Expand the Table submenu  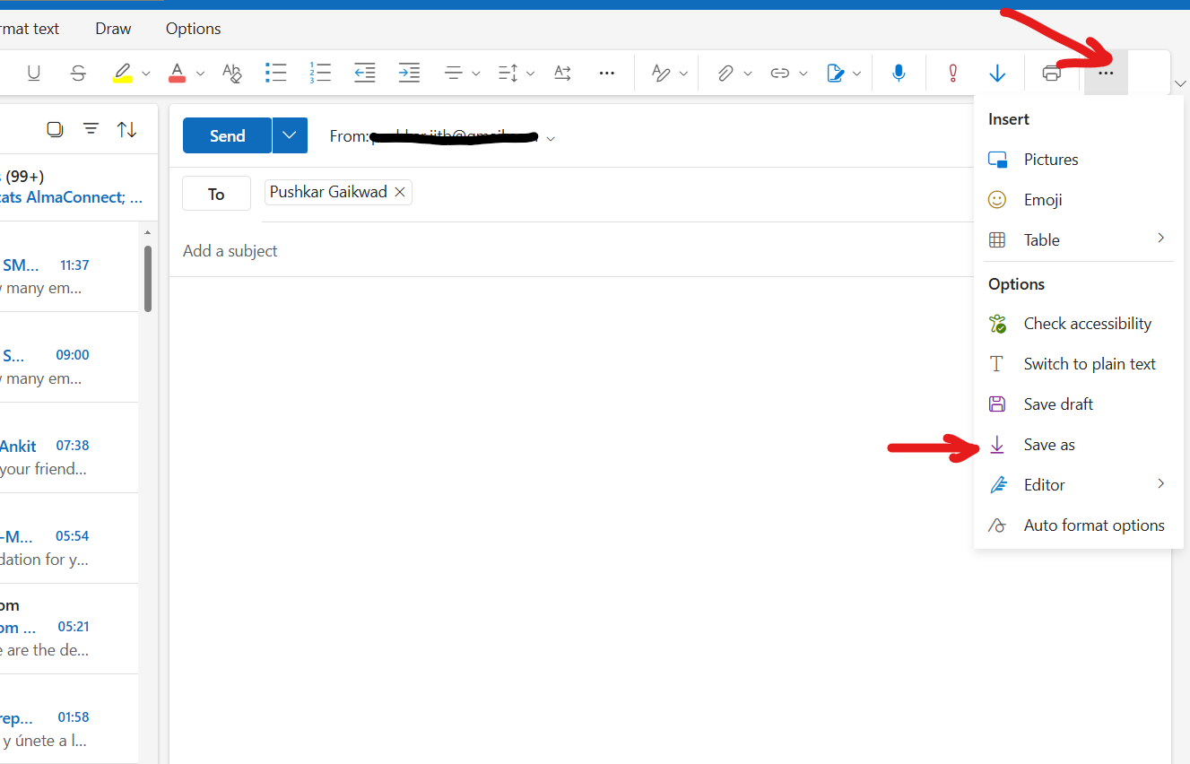click(1160, 239)
